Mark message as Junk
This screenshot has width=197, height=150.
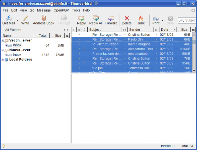click(141, 20)
